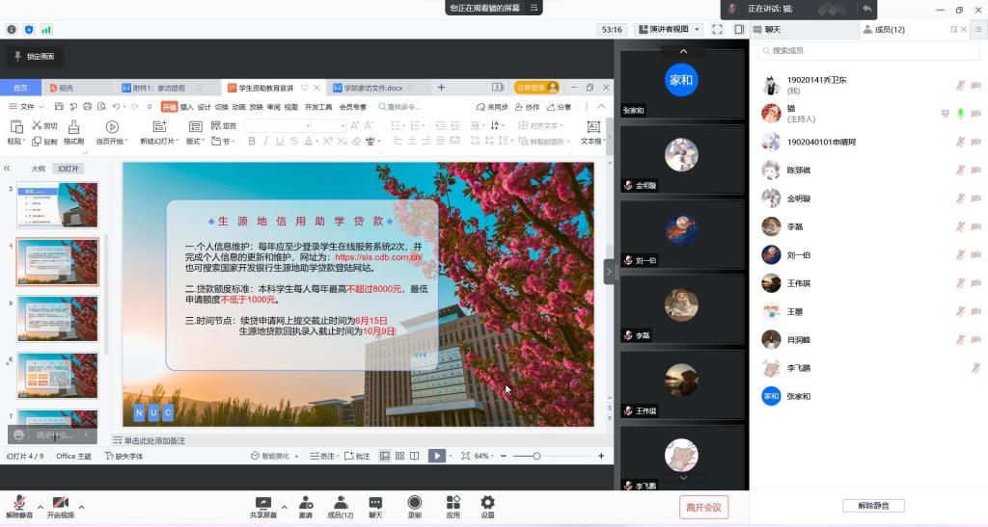Click the meeting info icon at top left
988x527 pixels.
tap(12, 30)
